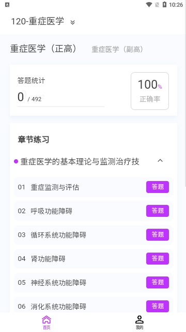
Task: Tap the Wi-Fi status icon
Action: click(x=149, y=5)
